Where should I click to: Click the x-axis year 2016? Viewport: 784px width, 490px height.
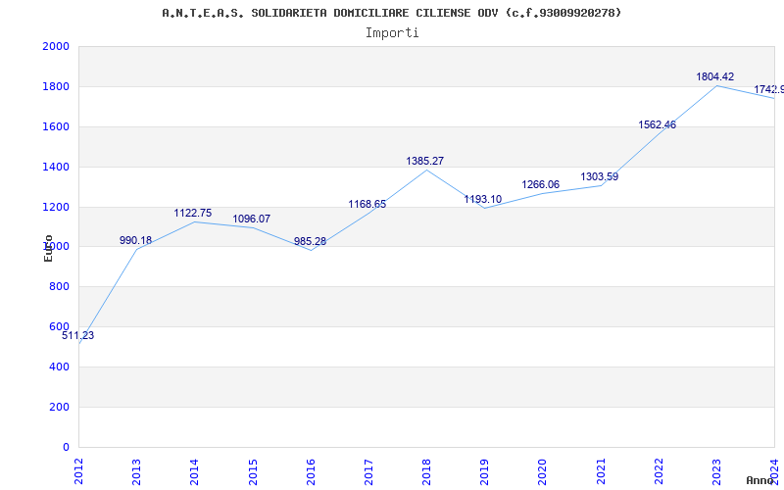pos(311,471)
